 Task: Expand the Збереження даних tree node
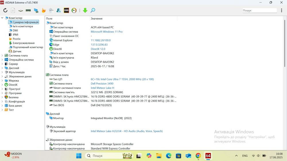(2, 76)
